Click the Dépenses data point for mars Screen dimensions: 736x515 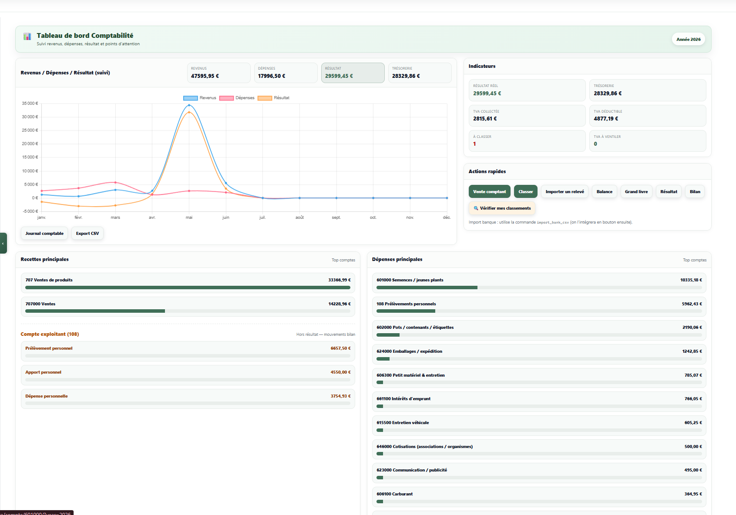tap(115, 182)
